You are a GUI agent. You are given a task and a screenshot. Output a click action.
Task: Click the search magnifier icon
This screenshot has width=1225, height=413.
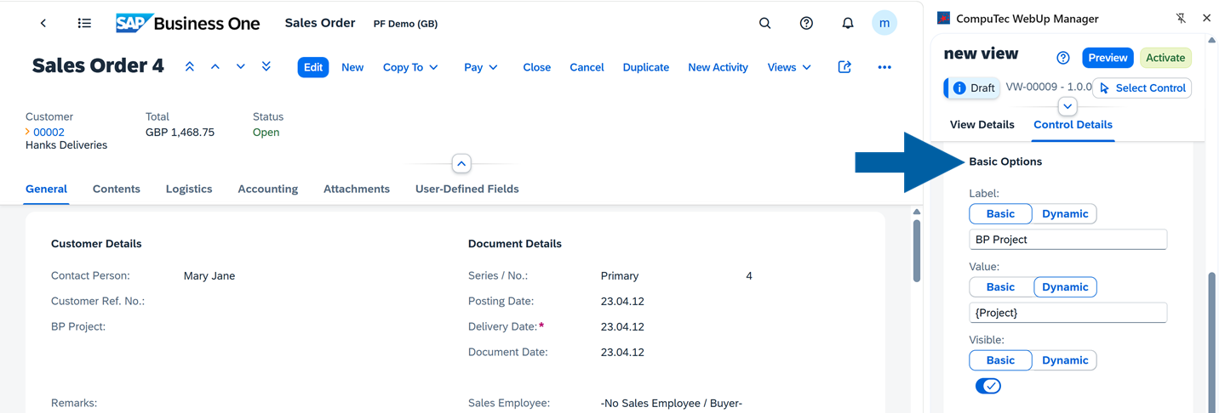(764, 24)
